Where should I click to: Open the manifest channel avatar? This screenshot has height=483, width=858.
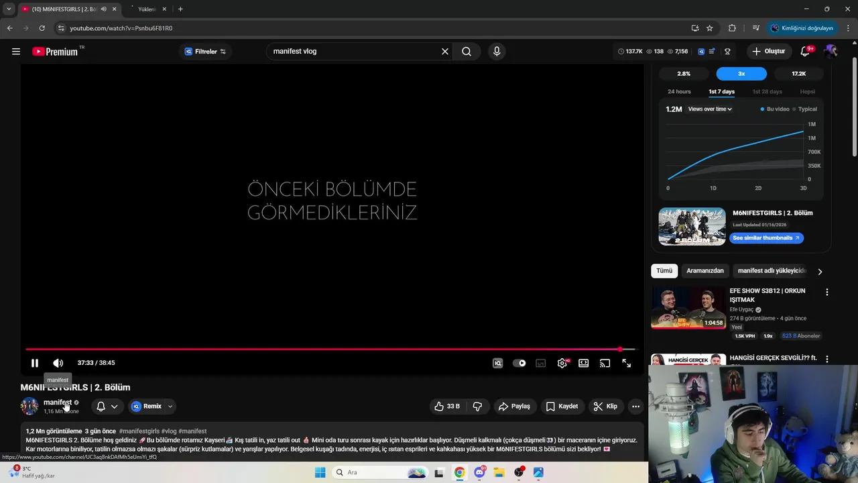pyautogui.click(x=29, y=407)
